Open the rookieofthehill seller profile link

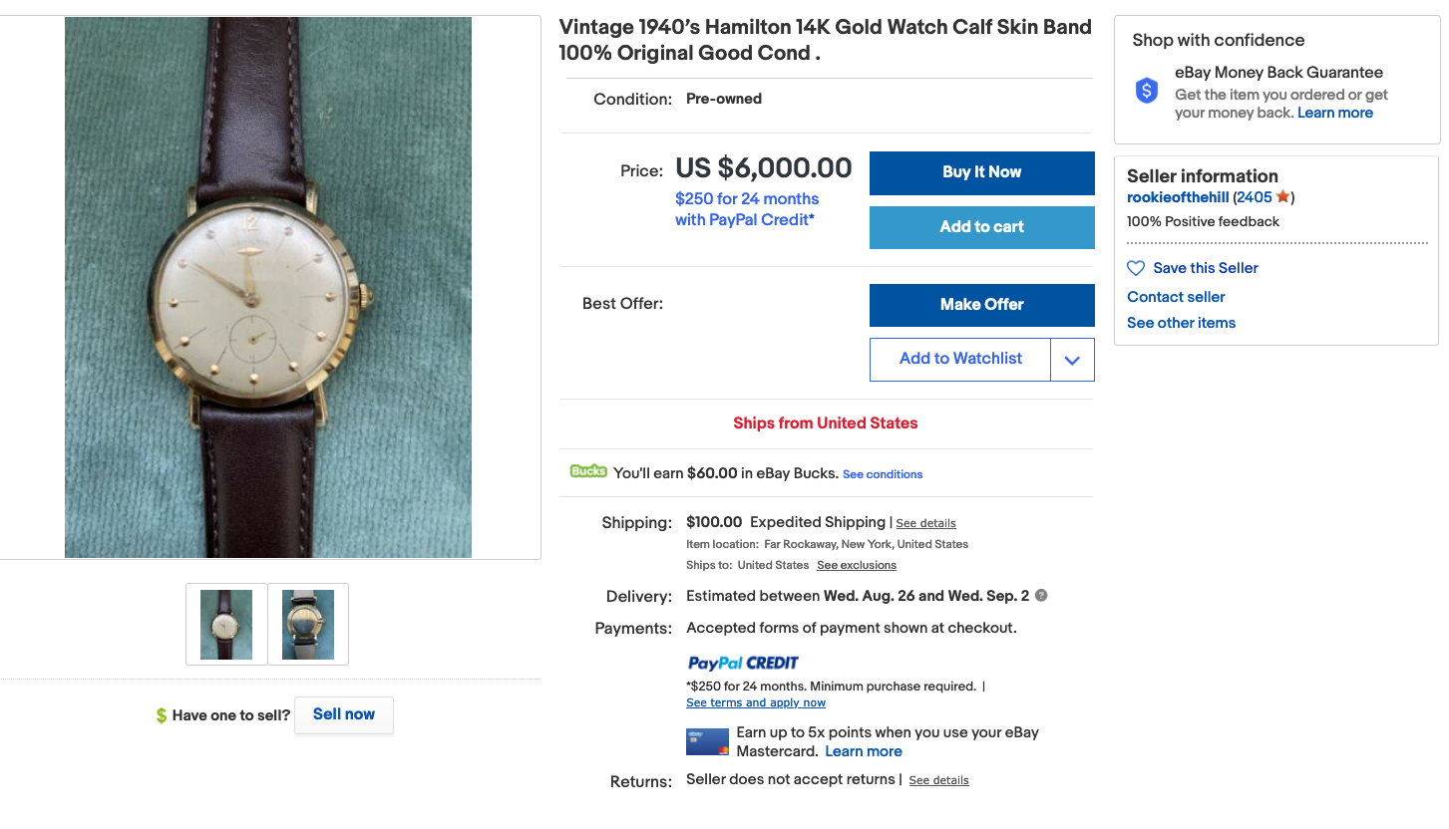[1178, 197]
